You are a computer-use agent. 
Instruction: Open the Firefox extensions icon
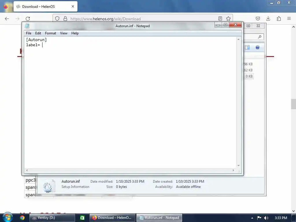(x=279, y=18)
